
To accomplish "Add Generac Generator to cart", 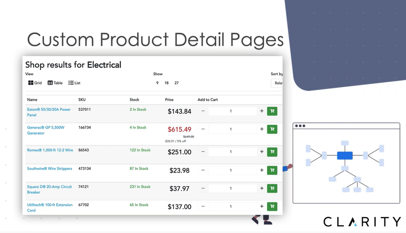I will (x=272, y=129).
